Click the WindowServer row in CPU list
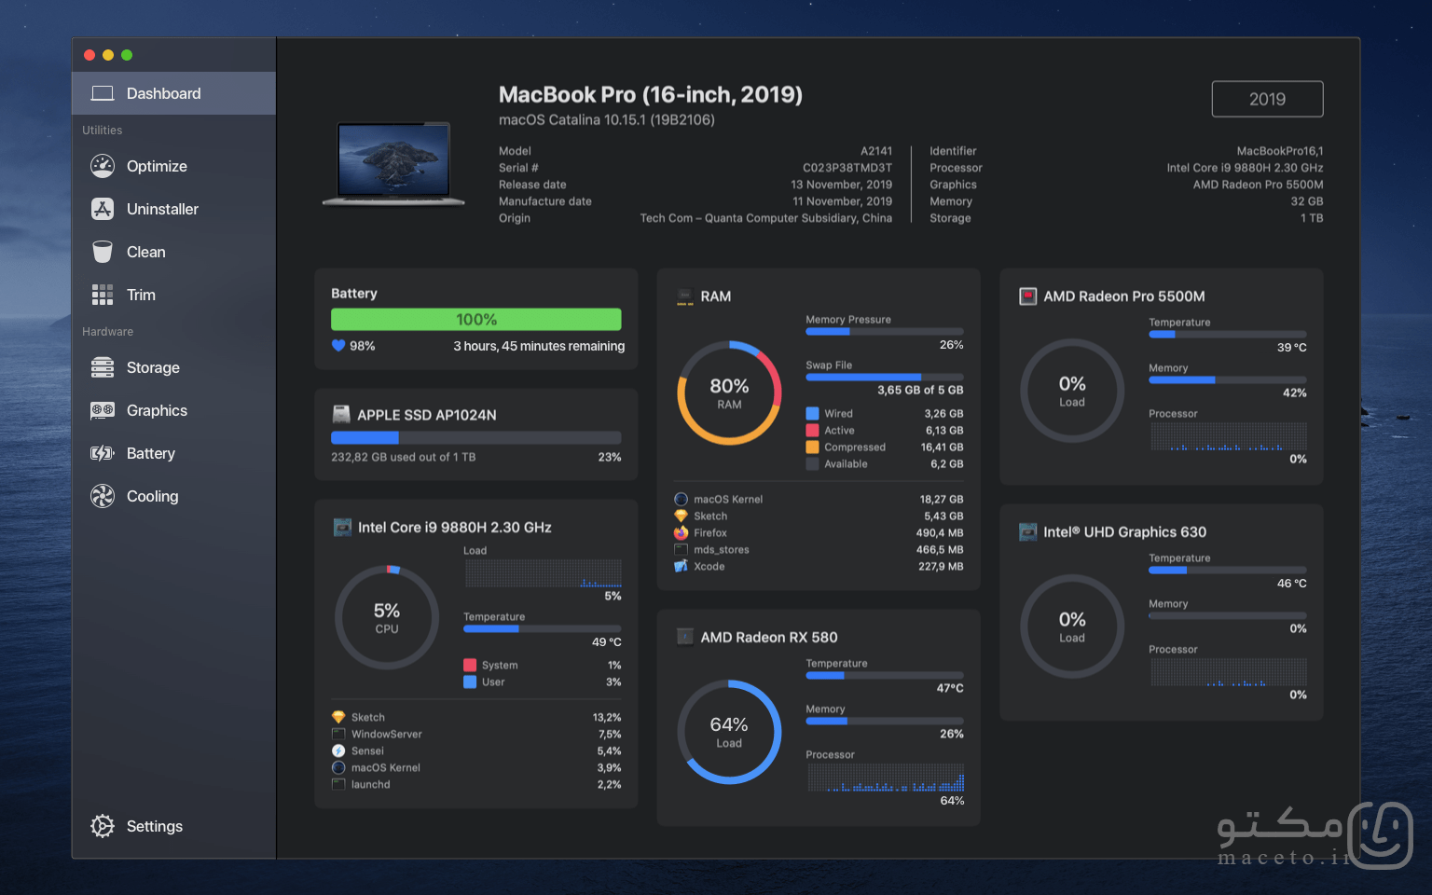This screenshot has height=895, width=1432. 476,735
